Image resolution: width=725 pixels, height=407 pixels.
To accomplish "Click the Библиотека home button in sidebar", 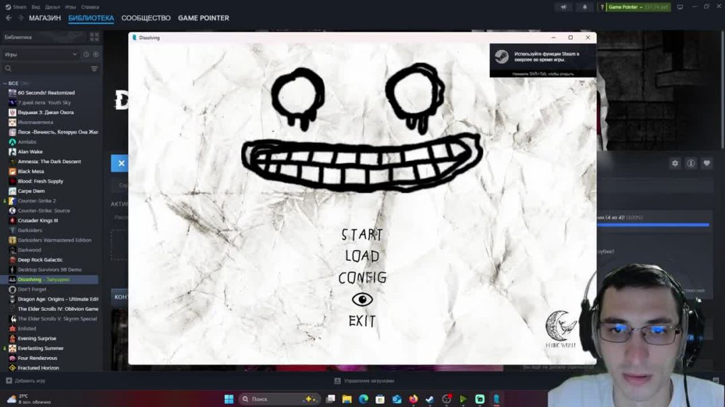I will pyautogui.click(x=44, y=37).
